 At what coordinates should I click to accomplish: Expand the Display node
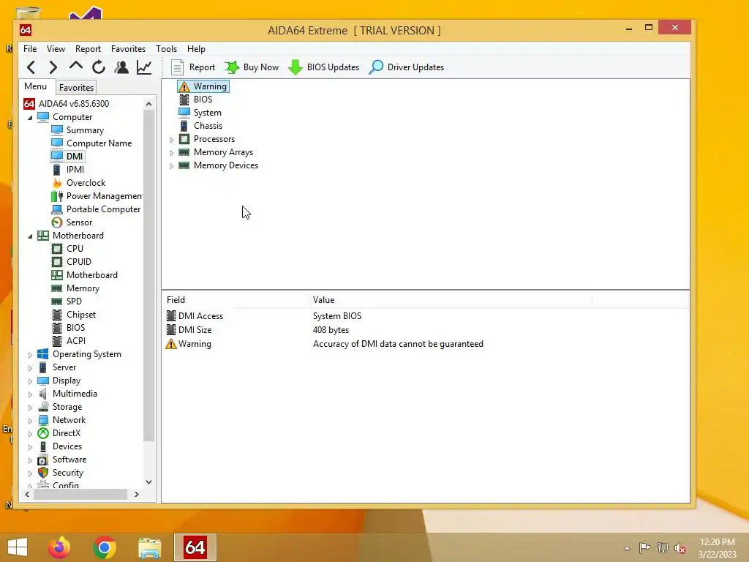pos(30,381)
